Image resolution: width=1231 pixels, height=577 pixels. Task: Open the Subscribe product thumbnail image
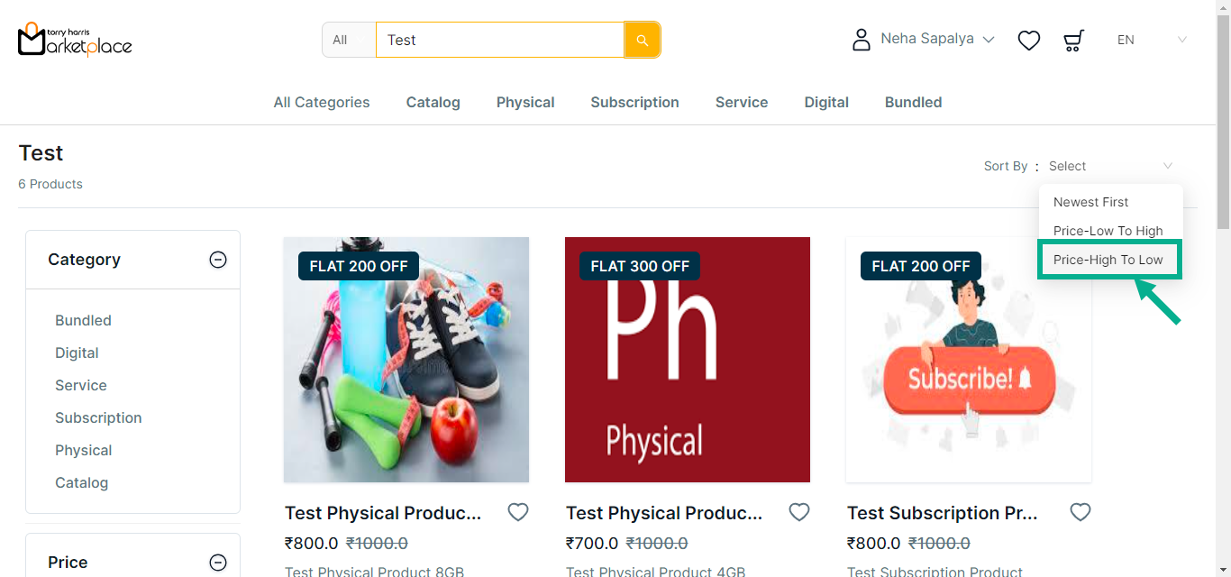969,360
